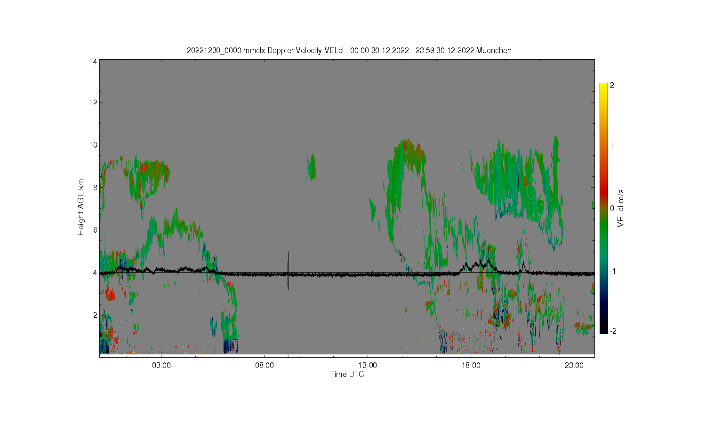706x423 pixels.
Task: Click the 18:00 time tick label
Action: pyautogui.click(x=471, y=366)
